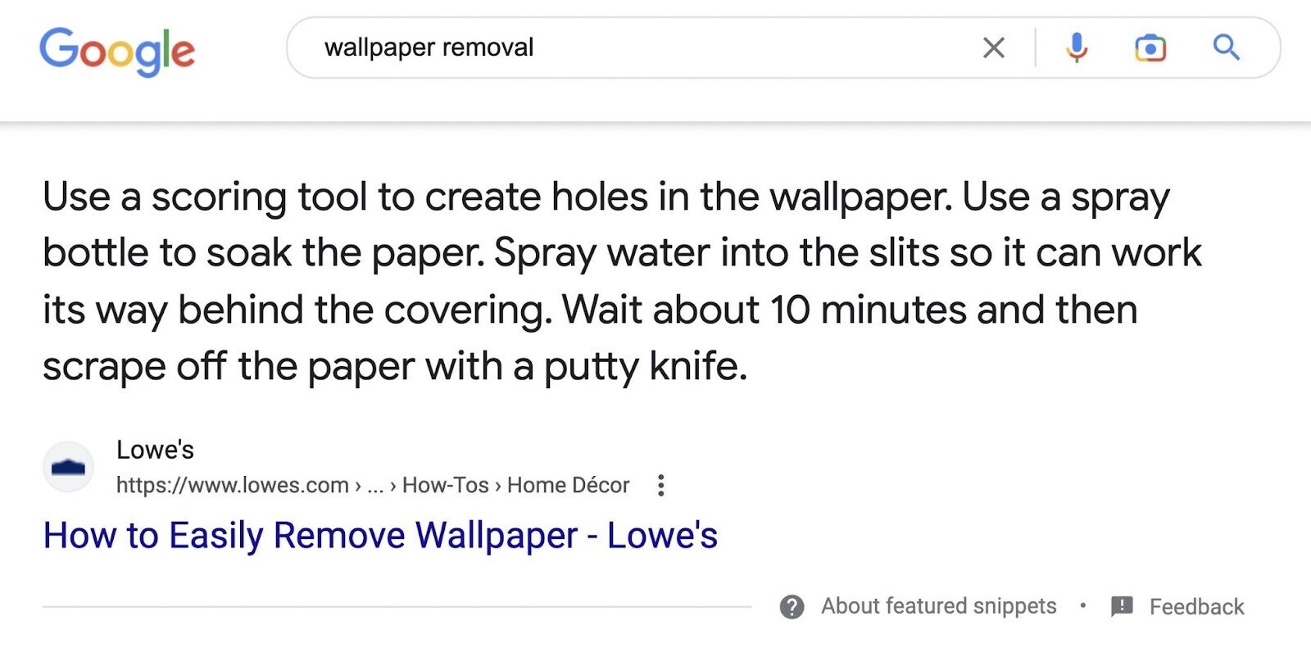Go to Google home via the logo

[x=117, y=51]
